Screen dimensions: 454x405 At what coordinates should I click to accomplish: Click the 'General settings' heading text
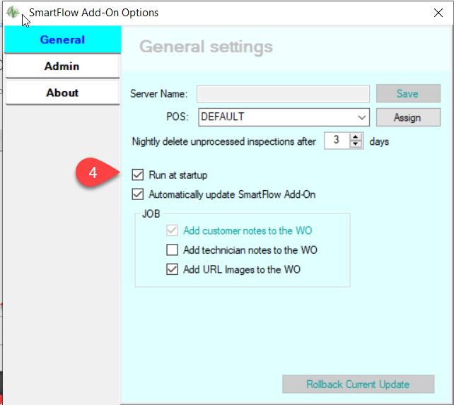[206, 47]
